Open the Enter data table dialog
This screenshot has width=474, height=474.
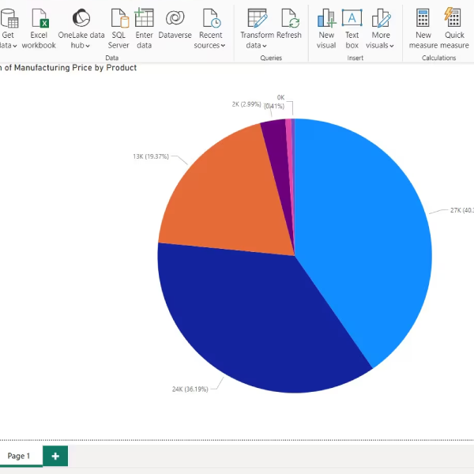tap(144, 28)
